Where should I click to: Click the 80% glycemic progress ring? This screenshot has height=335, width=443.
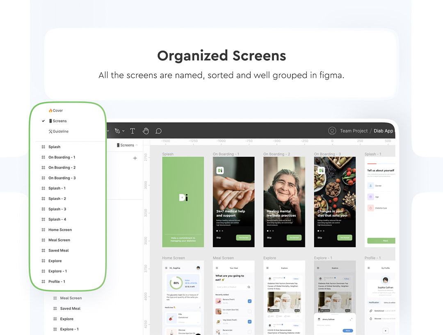pyautogui.click(x=176, y=283)
